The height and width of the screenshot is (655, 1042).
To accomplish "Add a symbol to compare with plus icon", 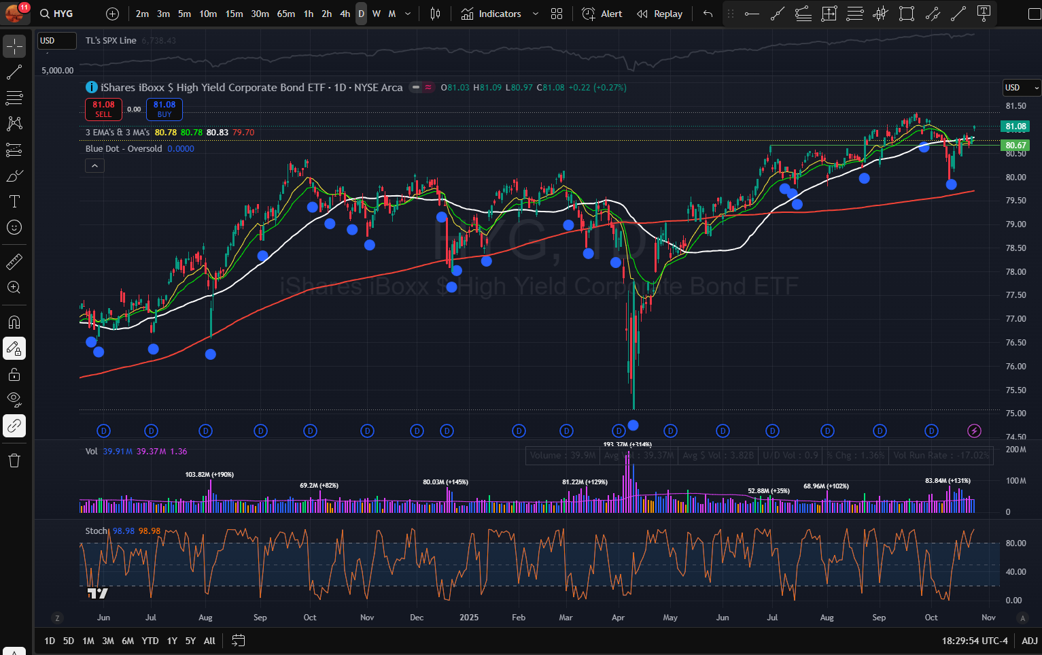I will pyautogui.click(x=113, y=14).
